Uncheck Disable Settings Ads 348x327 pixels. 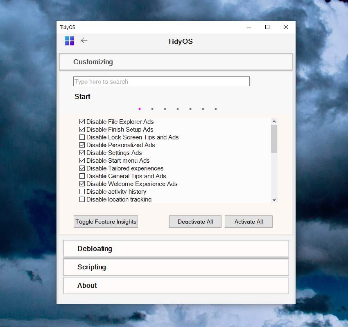tap(82, 152)
